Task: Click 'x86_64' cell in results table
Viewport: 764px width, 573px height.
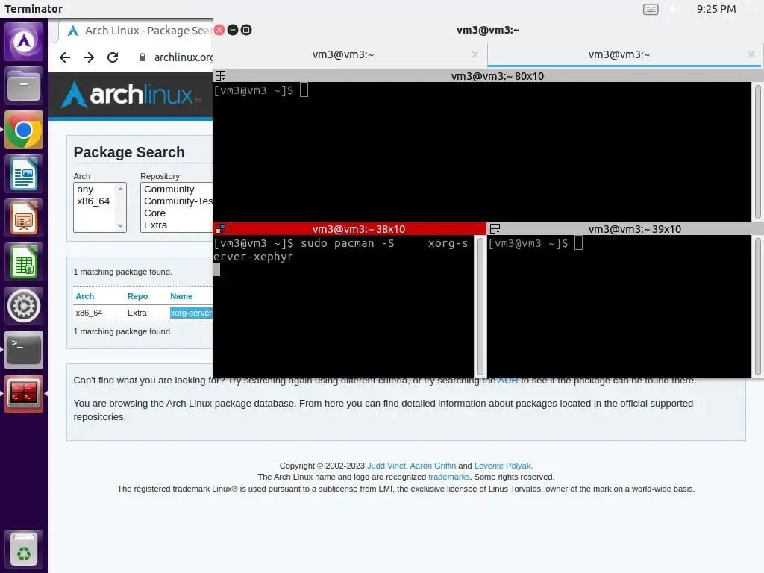Action: (90, 313)
